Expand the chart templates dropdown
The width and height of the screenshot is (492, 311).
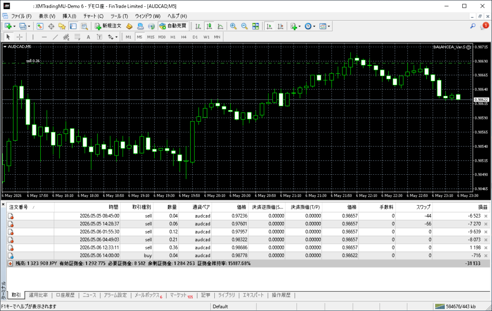[329, 26]
